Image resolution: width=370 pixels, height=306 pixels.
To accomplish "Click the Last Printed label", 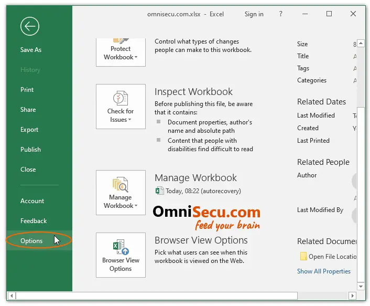I will (x=313, y=141).
